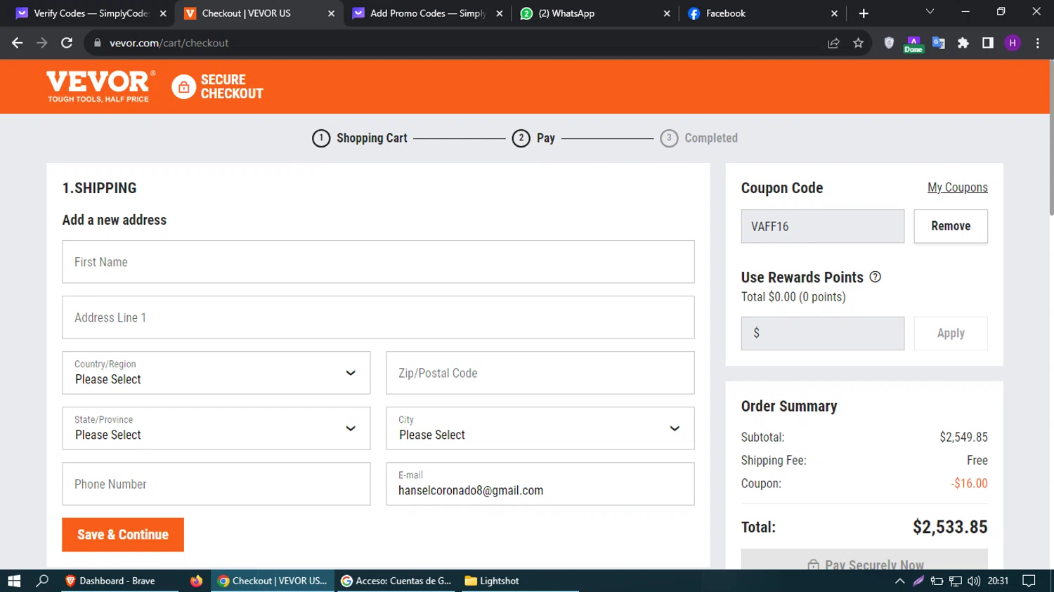This screenshot has width=1054, height=592.
Task: Bookmark this page with the star icon
Action: [x=858, y=43]
